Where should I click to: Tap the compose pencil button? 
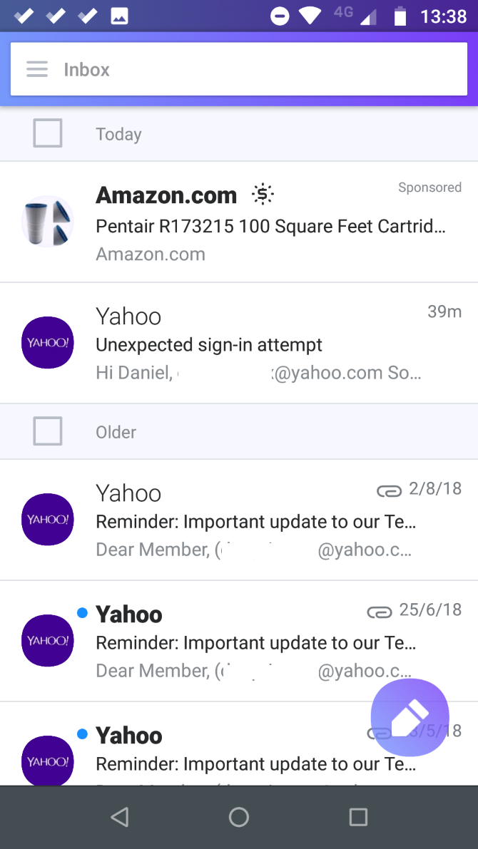click(x=410, y=717)
